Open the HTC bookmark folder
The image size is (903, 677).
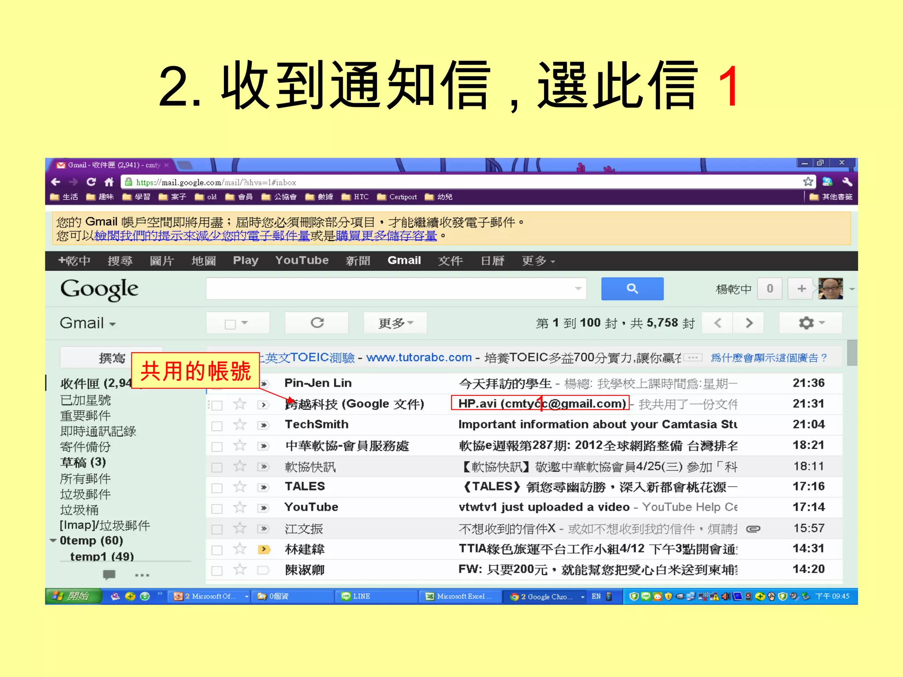355,197
